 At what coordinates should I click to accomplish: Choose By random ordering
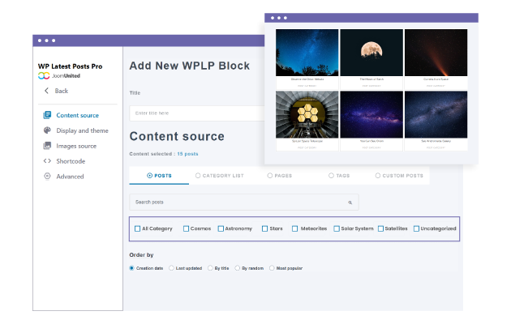[237, 268]
